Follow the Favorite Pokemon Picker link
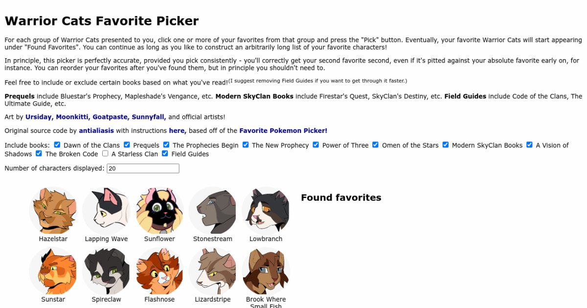 [283, 131]
